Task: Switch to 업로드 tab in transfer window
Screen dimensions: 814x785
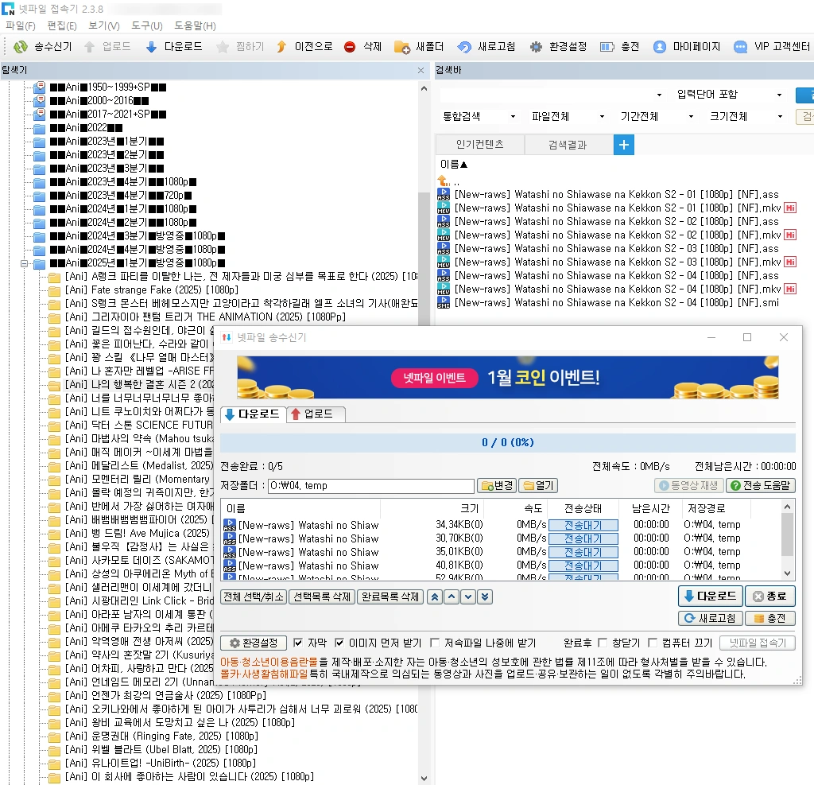Action: click(x=316, y=414)
